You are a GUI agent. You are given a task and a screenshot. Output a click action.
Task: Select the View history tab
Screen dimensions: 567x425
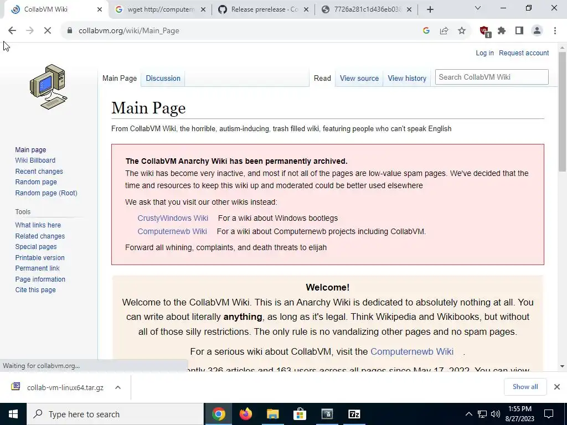click(407, 78)
